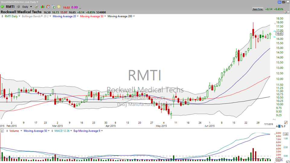Click the 16.73 high value in header
Viewport: 290px width, 163px height.
[55, 12]
